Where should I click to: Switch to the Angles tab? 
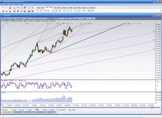tap(70, 8)
